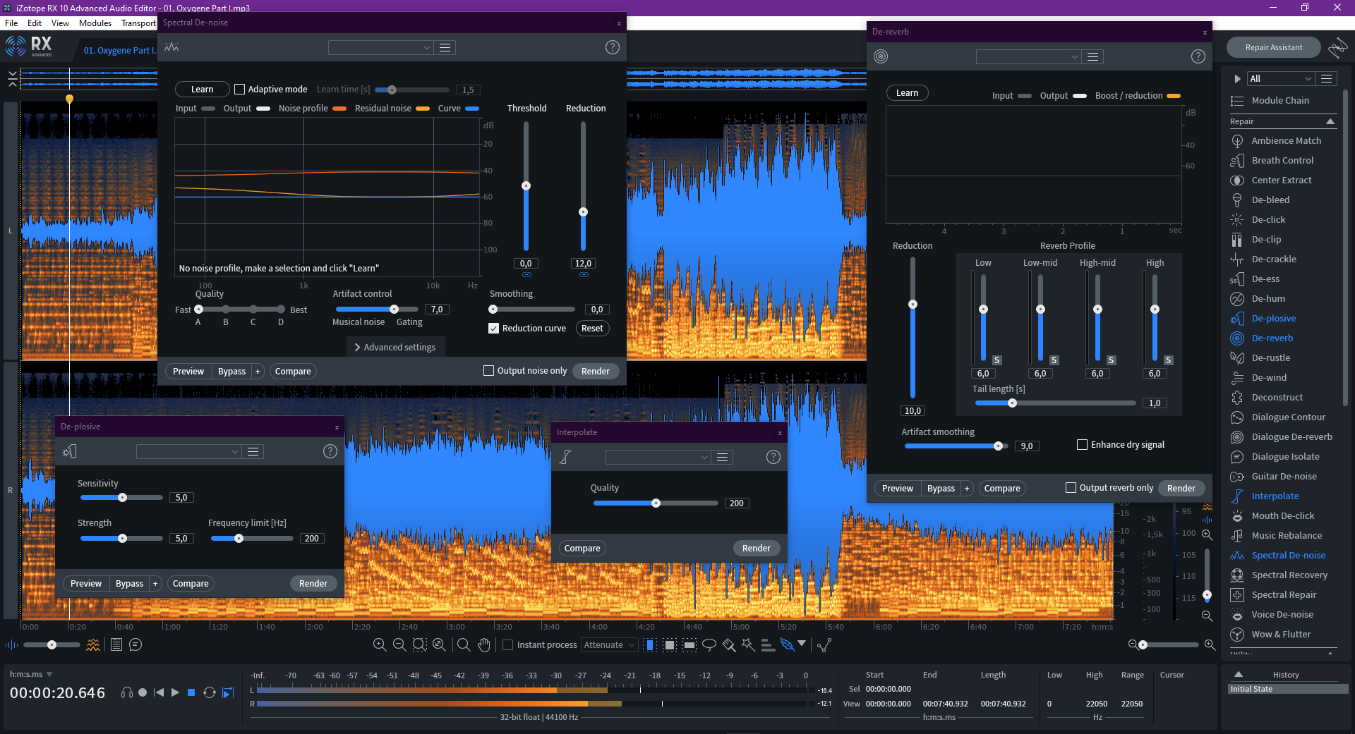Open the markers list icon

116,644
